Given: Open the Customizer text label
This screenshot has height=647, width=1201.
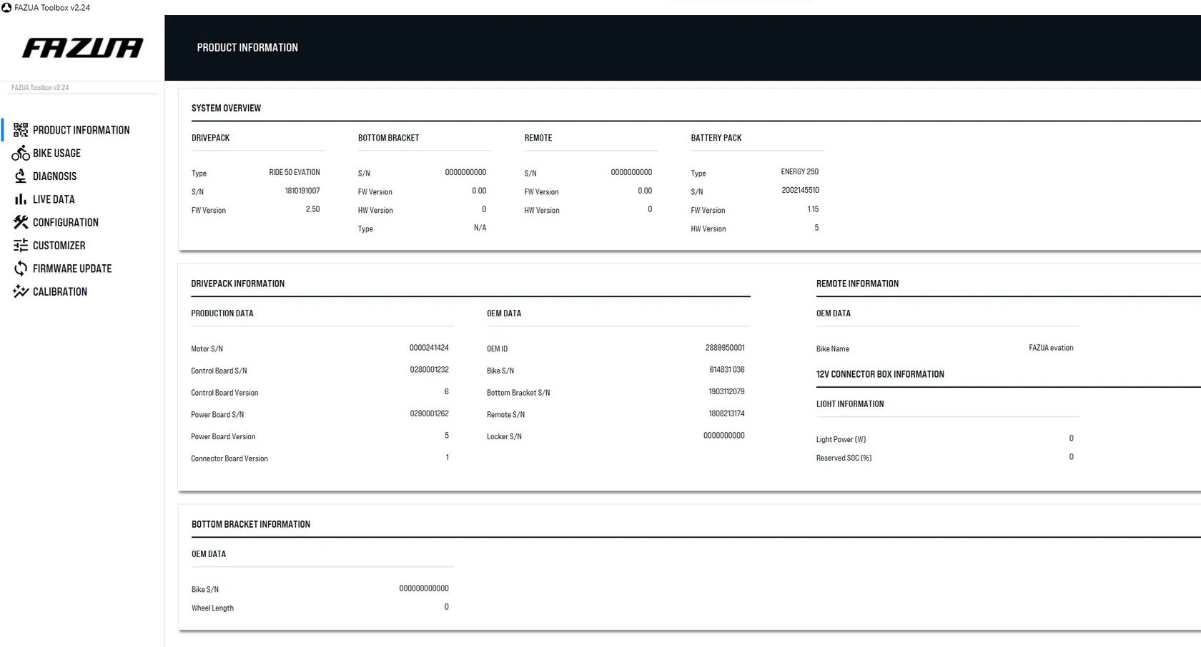Looking at the screenshot, I should 59,246.
